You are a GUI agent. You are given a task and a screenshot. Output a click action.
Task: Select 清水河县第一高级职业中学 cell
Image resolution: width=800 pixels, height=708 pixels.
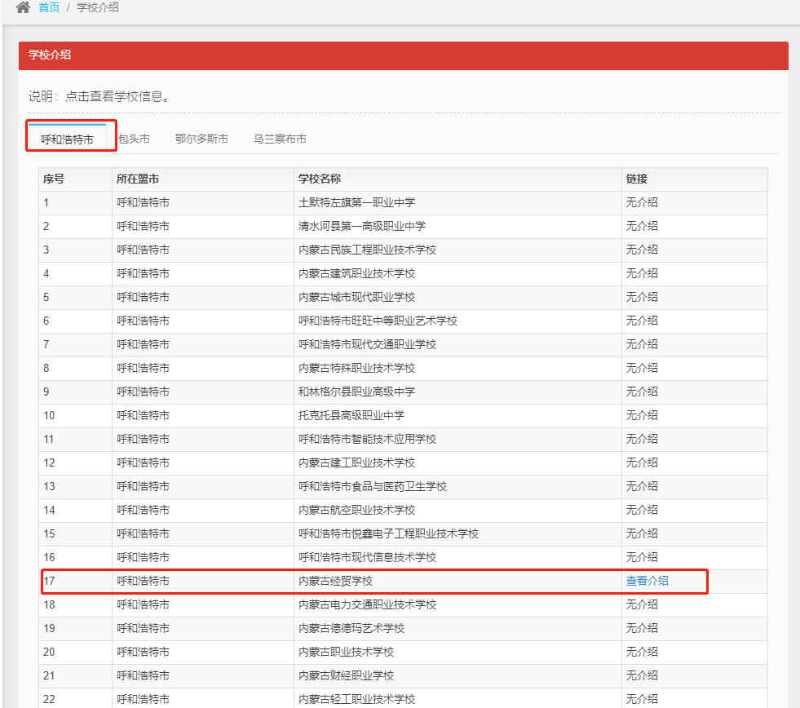(457, 226)
